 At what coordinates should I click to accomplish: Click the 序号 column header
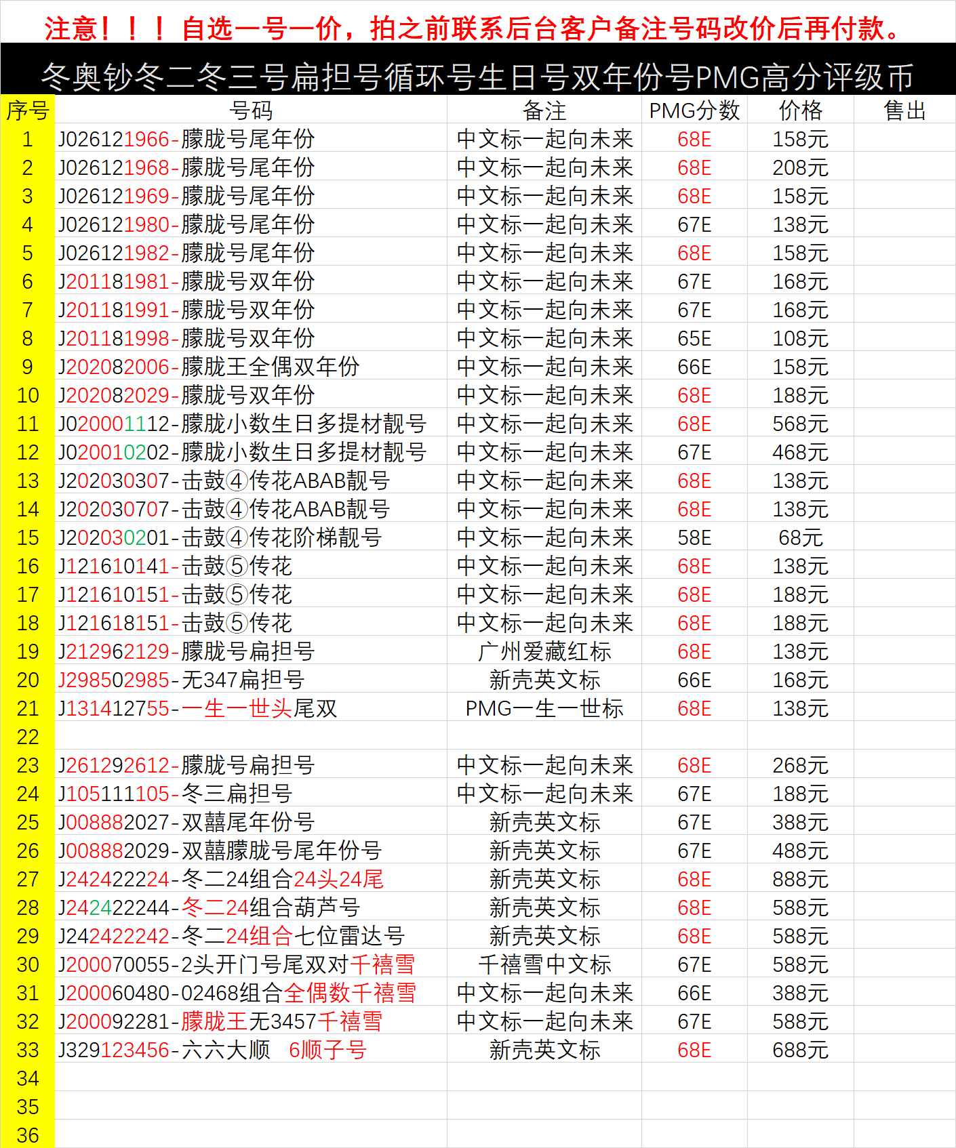(27, 110)
